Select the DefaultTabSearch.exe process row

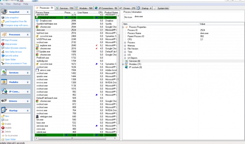coord(76,98)
